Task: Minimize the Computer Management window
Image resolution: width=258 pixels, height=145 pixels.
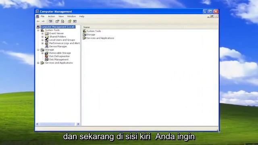Action: (x=205, y=11)
